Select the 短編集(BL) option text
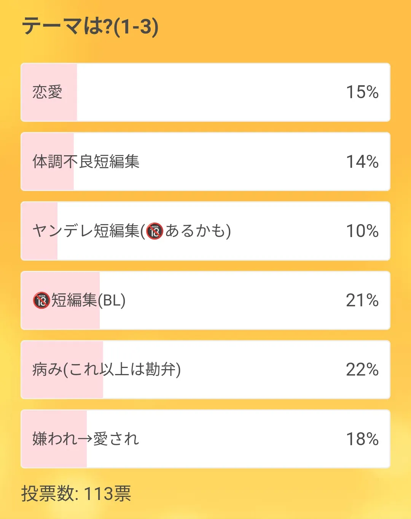Image resolution: width=411 pixels, height=519 pixels. tap(88, 301)
